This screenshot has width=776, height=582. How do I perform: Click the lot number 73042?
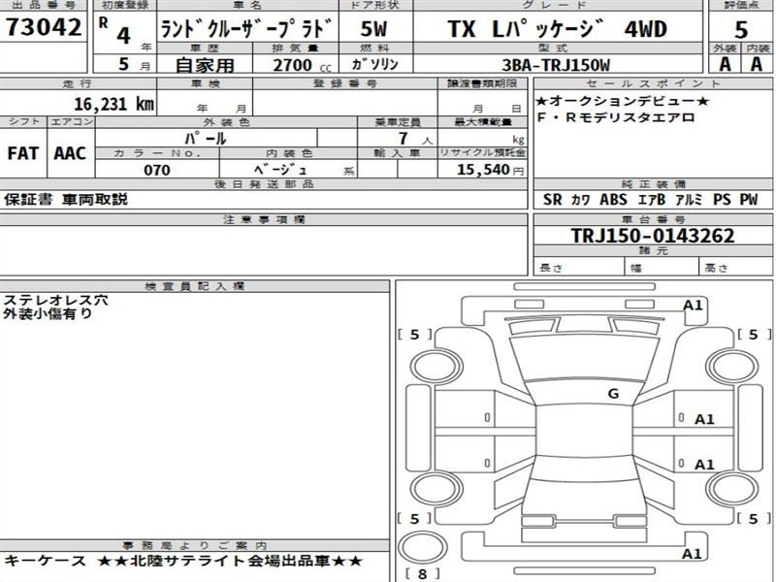(44, 27)
